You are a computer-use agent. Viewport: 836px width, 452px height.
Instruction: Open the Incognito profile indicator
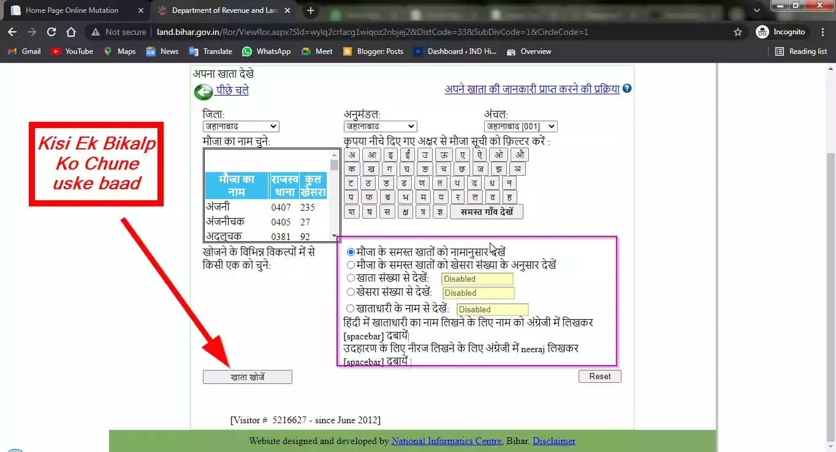click(781, 32)
